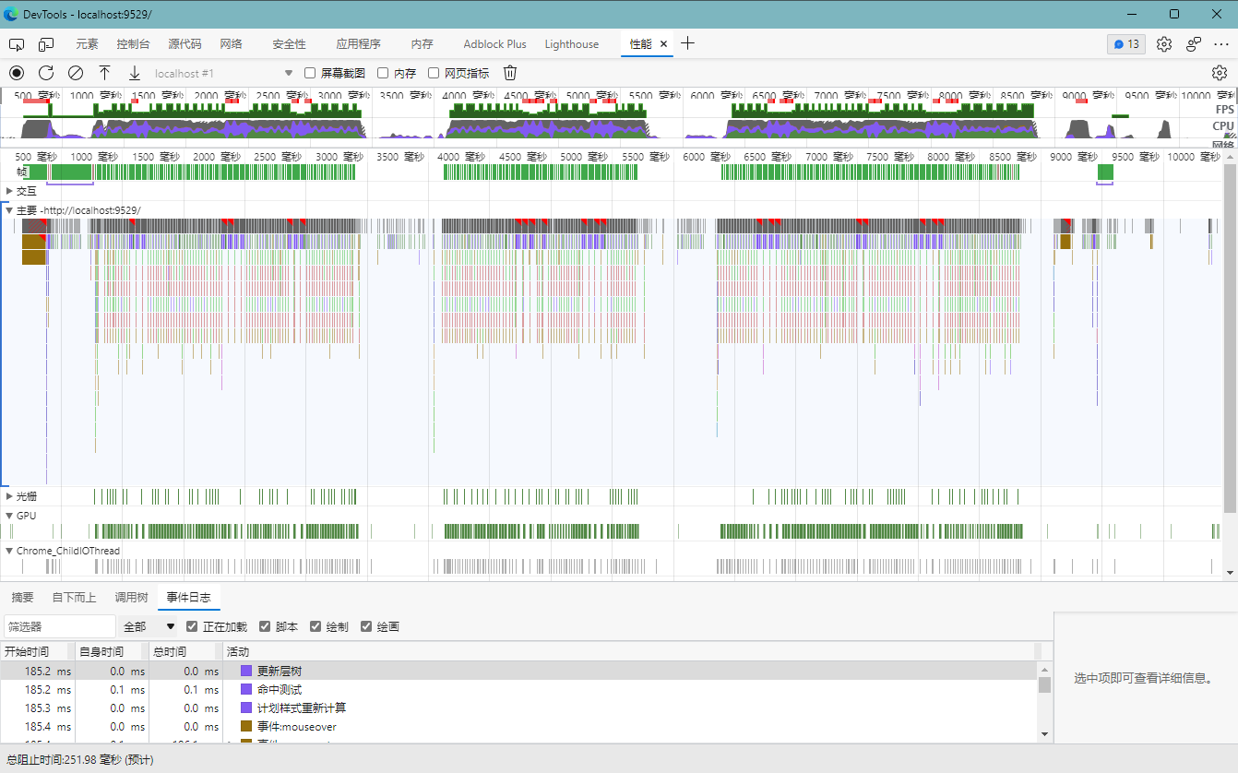Viewport: 1238px width, 773px height.
Task: Click the brown task block at main track start
Action: pyautogui.click(x=33, y=256)
